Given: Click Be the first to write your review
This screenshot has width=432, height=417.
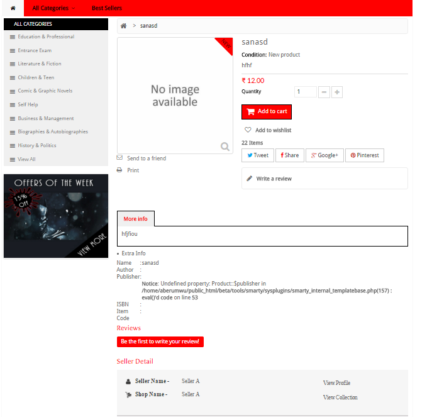Looking at the screenshot, I should point(160,342).
